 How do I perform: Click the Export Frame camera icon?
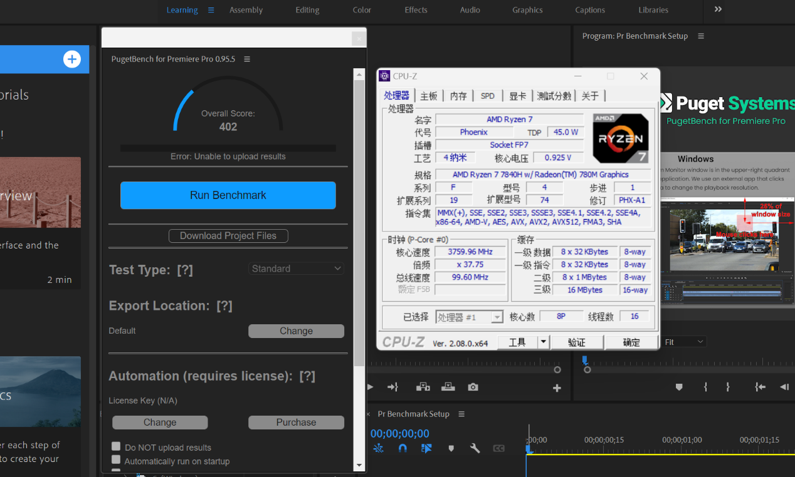point(473,387)
